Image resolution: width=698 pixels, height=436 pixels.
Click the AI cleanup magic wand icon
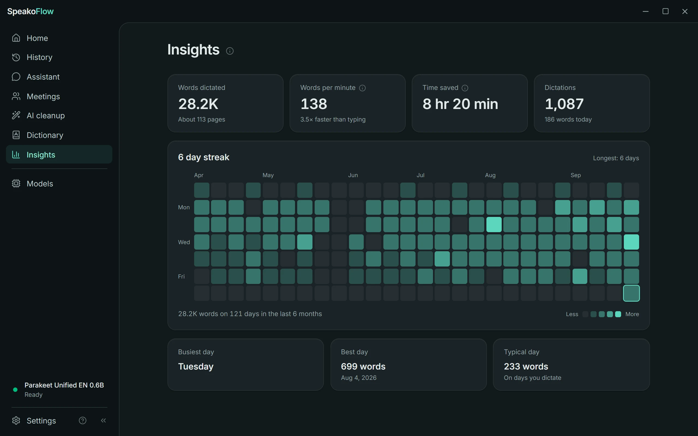[x=16, y=115]
